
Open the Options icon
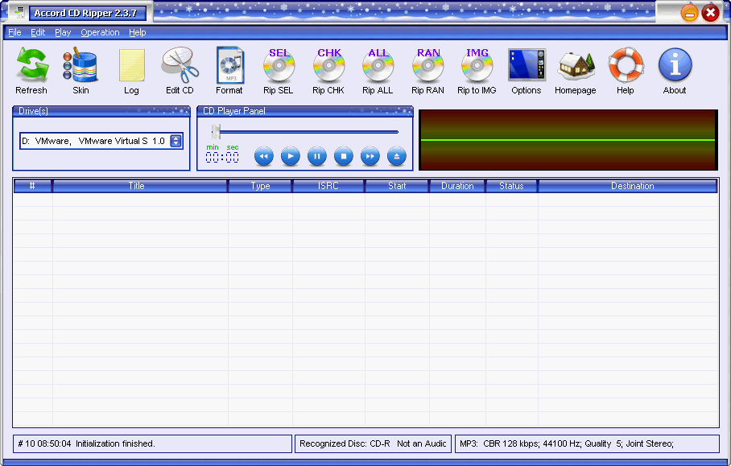pos(527,66)
